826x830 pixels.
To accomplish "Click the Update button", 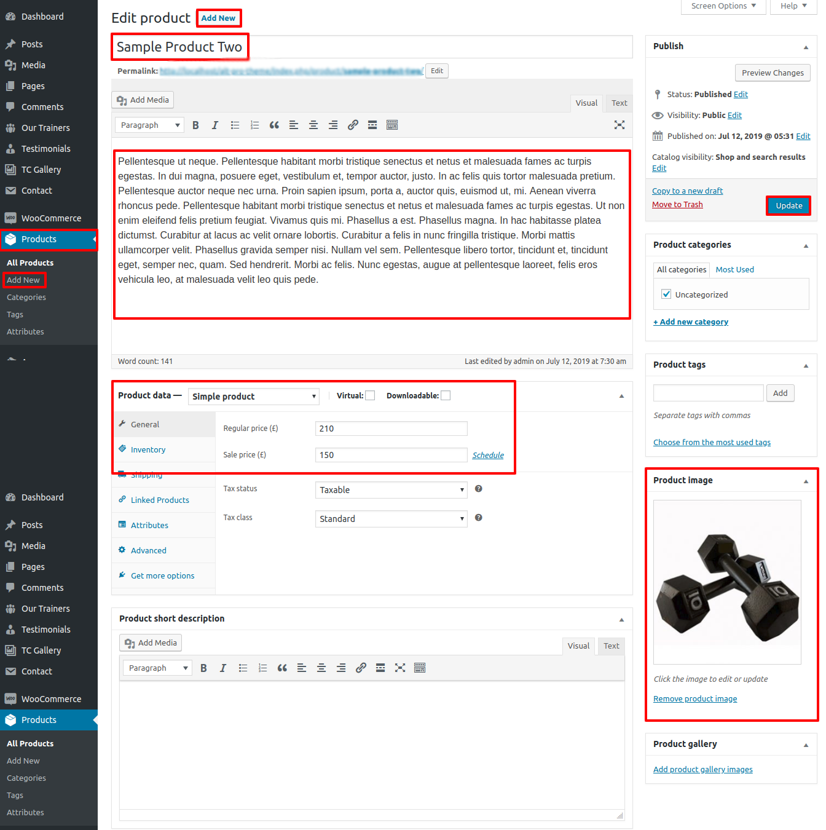I will [x=789, y=206].
